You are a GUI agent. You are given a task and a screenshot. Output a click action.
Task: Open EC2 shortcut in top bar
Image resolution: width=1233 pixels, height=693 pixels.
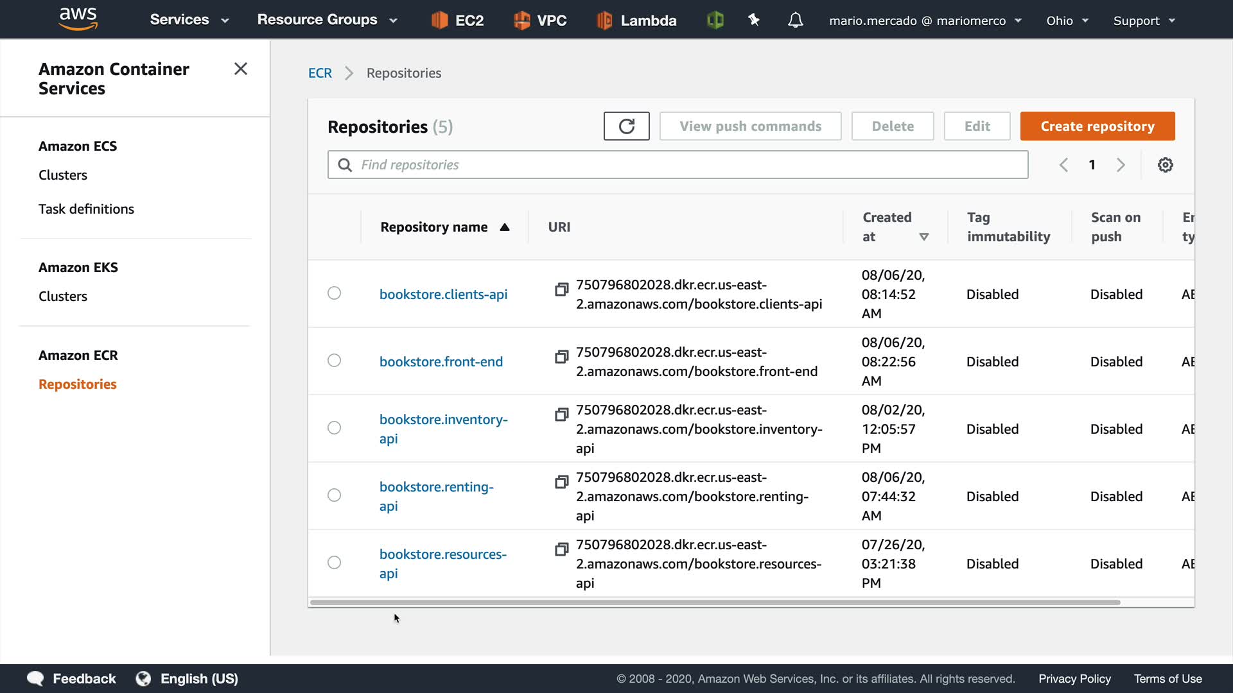click(x=457, y=21)
